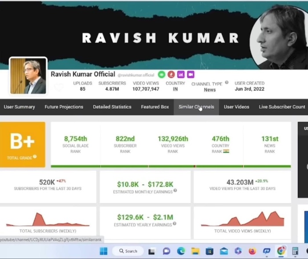Open the Copilot app in the taskbar
This screenshot has height=259, width=308.
[238, 251]
